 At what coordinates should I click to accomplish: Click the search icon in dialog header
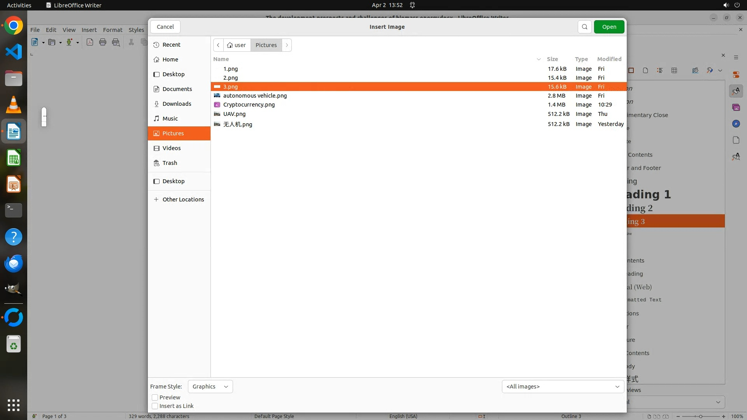(x=584, y=27)
